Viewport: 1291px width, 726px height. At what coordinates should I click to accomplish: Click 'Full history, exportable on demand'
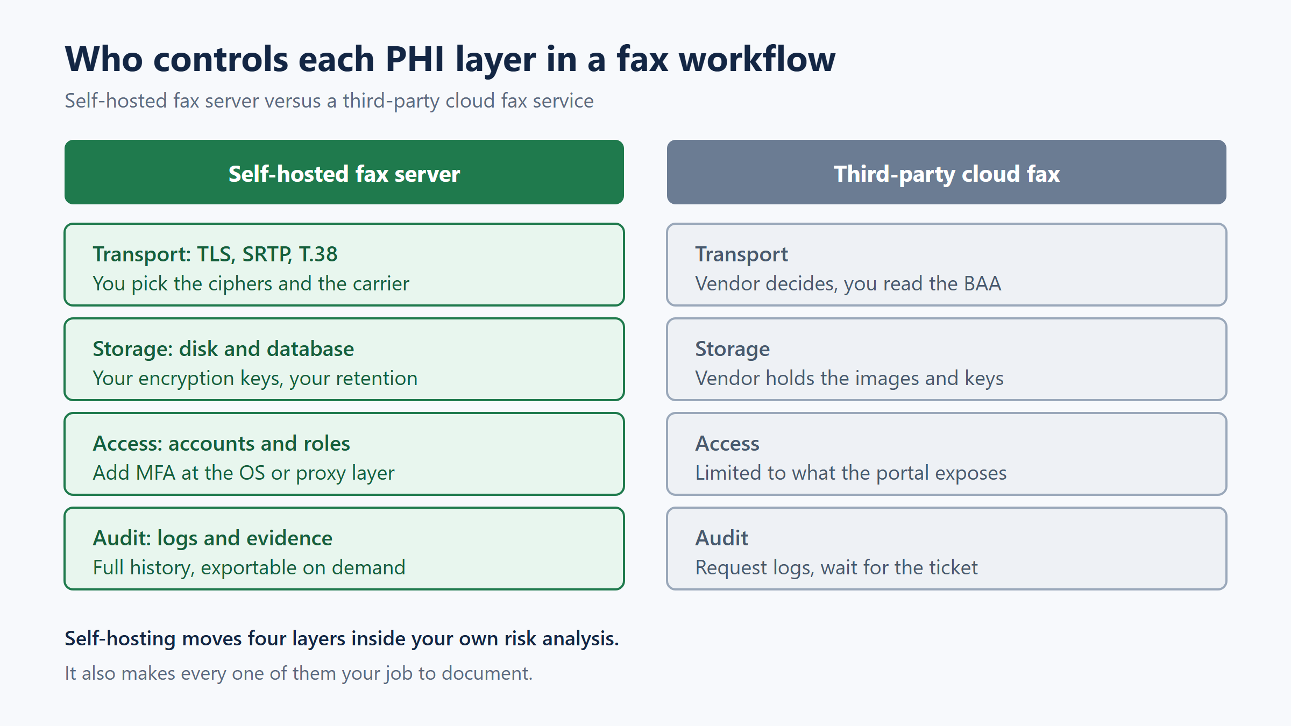pyautogui.click(x=249, y=568)
